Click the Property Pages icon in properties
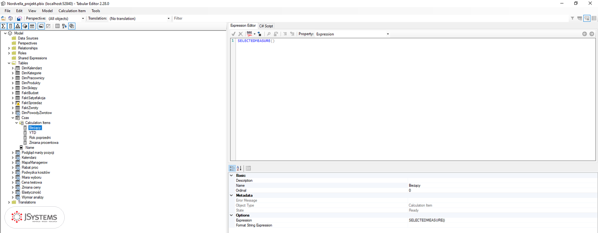This screenshot has width=598, height=233. (x=248, y=168)
